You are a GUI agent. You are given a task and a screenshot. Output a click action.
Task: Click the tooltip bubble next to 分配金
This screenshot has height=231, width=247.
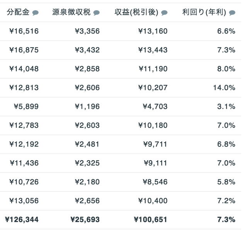[36, 13]
